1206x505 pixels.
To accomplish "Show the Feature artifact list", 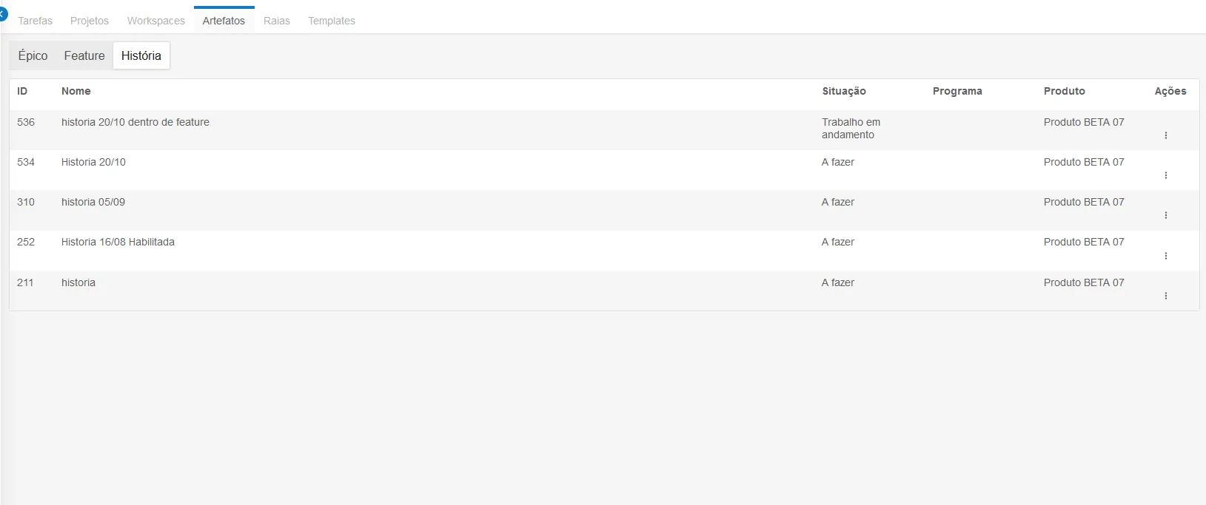I will 84,55.
